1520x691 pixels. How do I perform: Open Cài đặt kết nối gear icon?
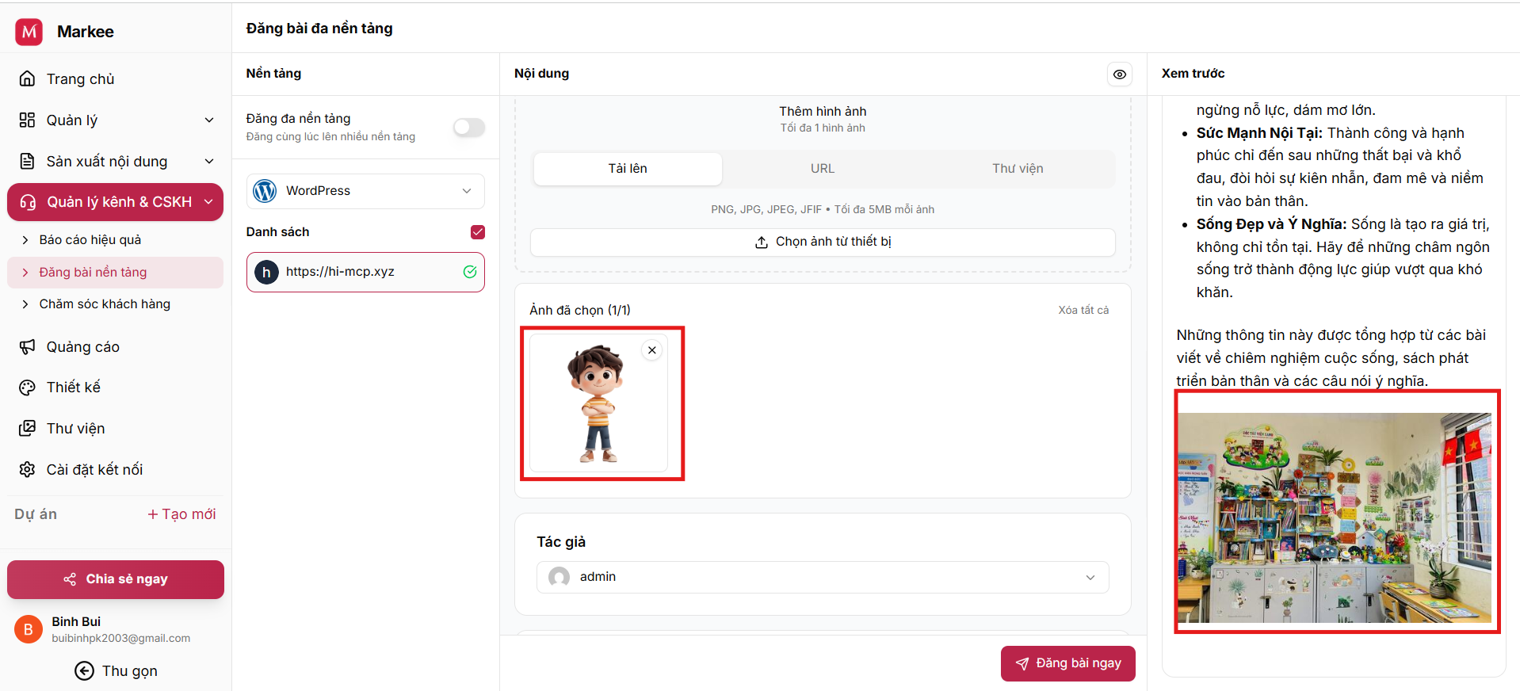coord(28,470)
